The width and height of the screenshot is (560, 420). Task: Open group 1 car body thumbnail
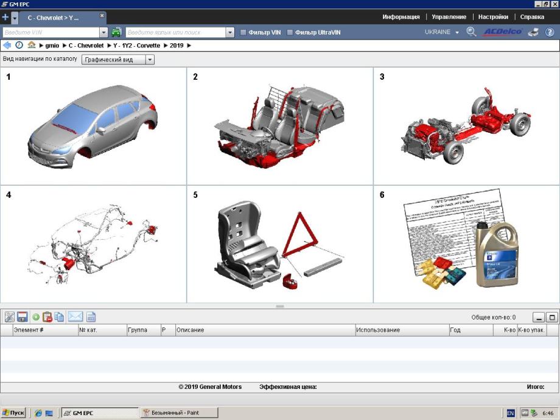[x=93, y=126]
